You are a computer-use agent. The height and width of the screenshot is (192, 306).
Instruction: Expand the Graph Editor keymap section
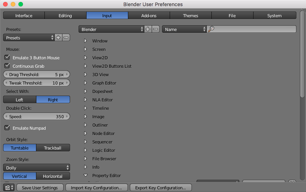coord(85,83)
